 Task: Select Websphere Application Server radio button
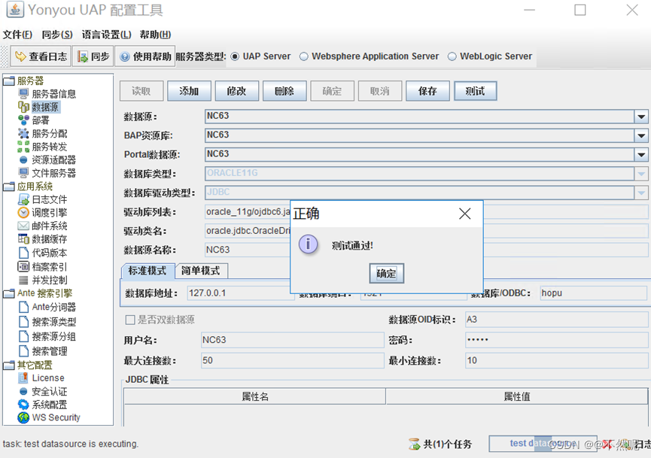tap(304, 56)
